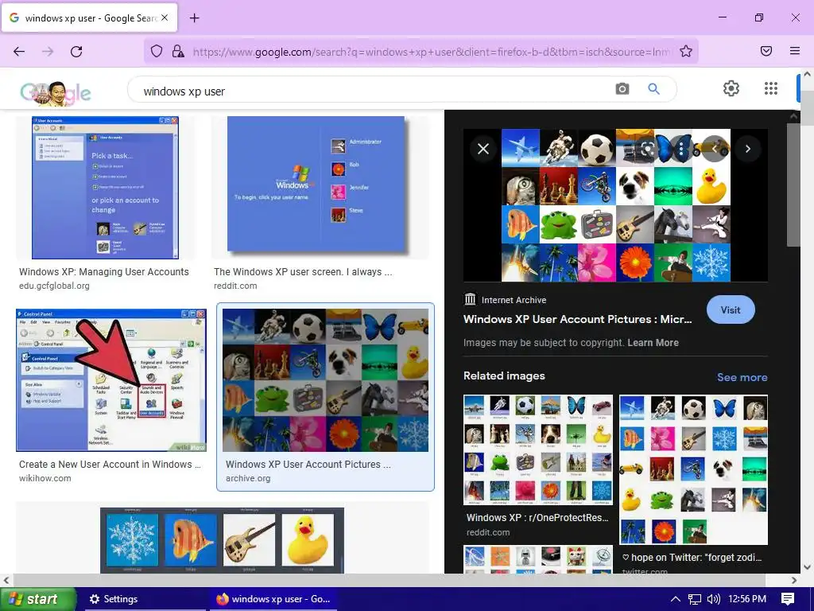The width and height of the screenshot is (814, 611).
Task: Select the archive.org User Account Pictures thumbnail
Action: [325, 379]
